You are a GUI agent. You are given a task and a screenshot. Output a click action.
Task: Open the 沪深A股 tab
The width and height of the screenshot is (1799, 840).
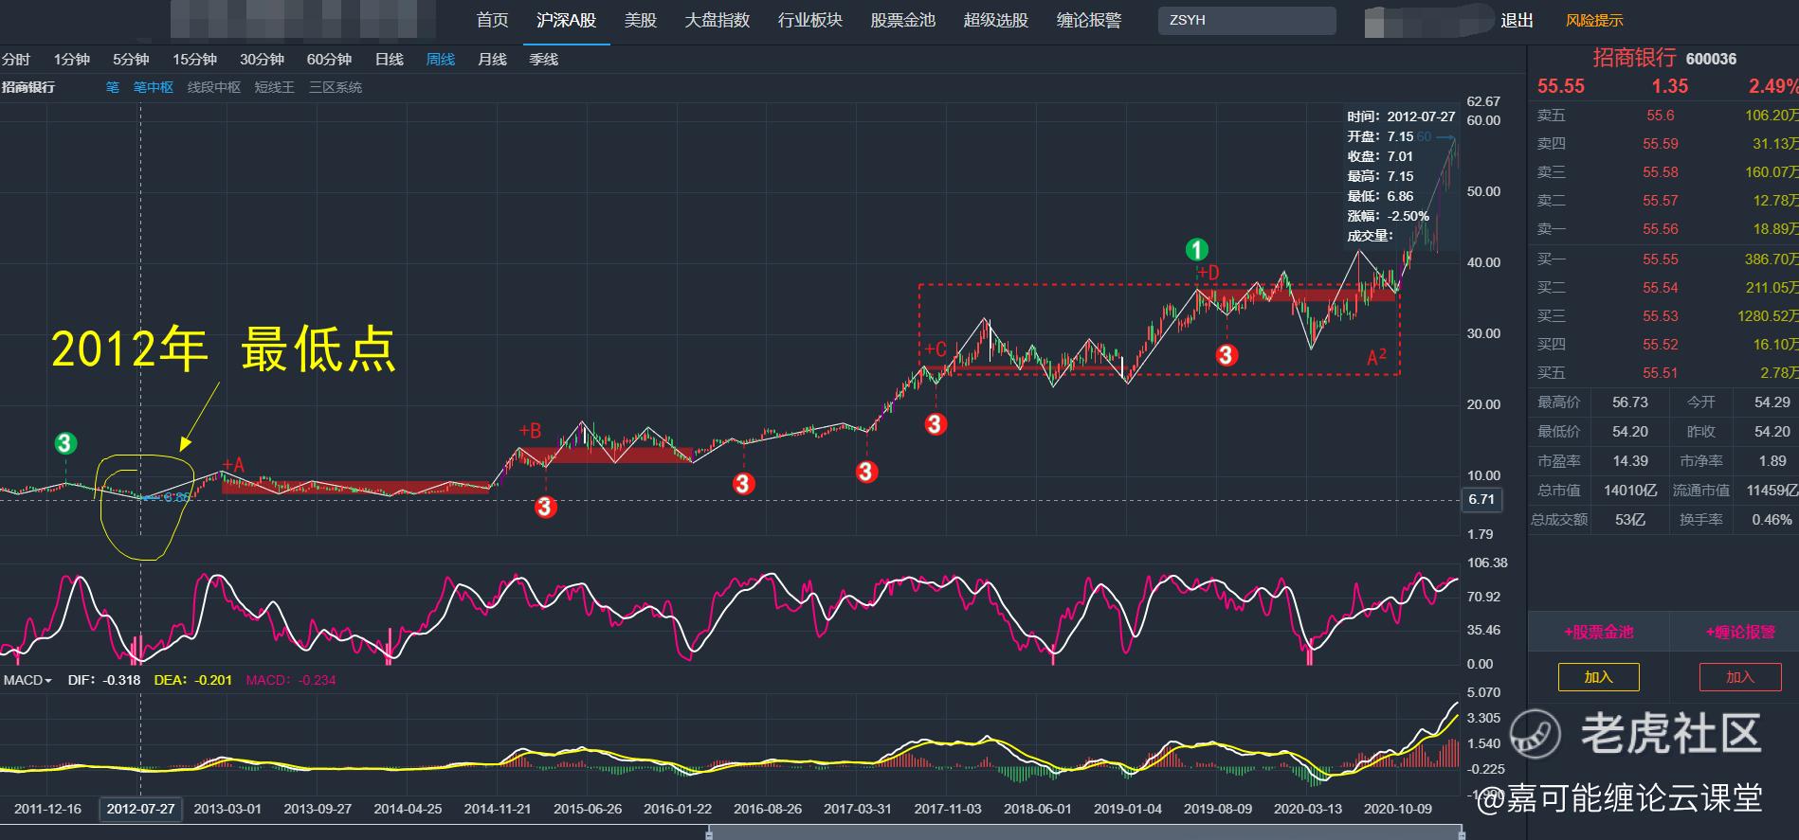[x=566, y=20]
